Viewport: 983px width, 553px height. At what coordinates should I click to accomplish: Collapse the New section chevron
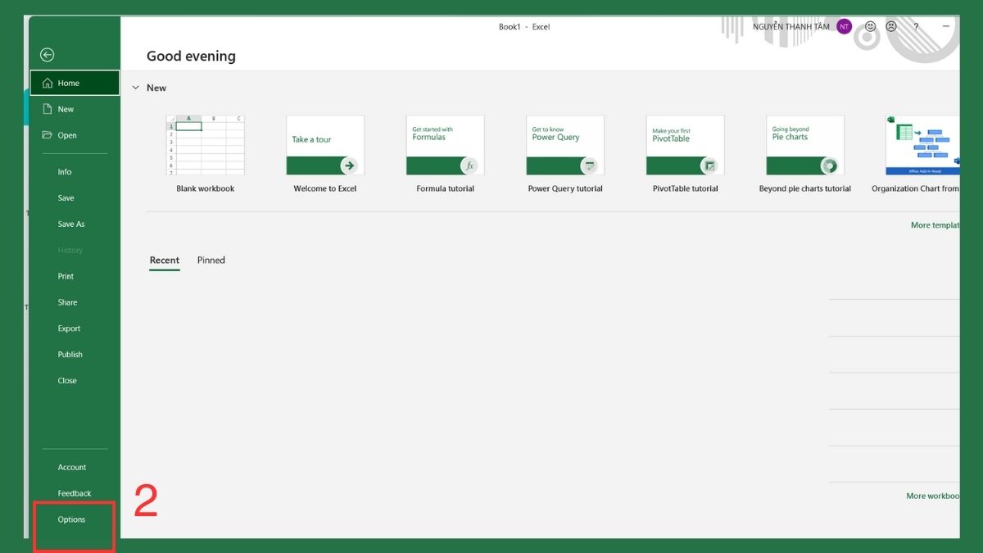click(136, 88)
